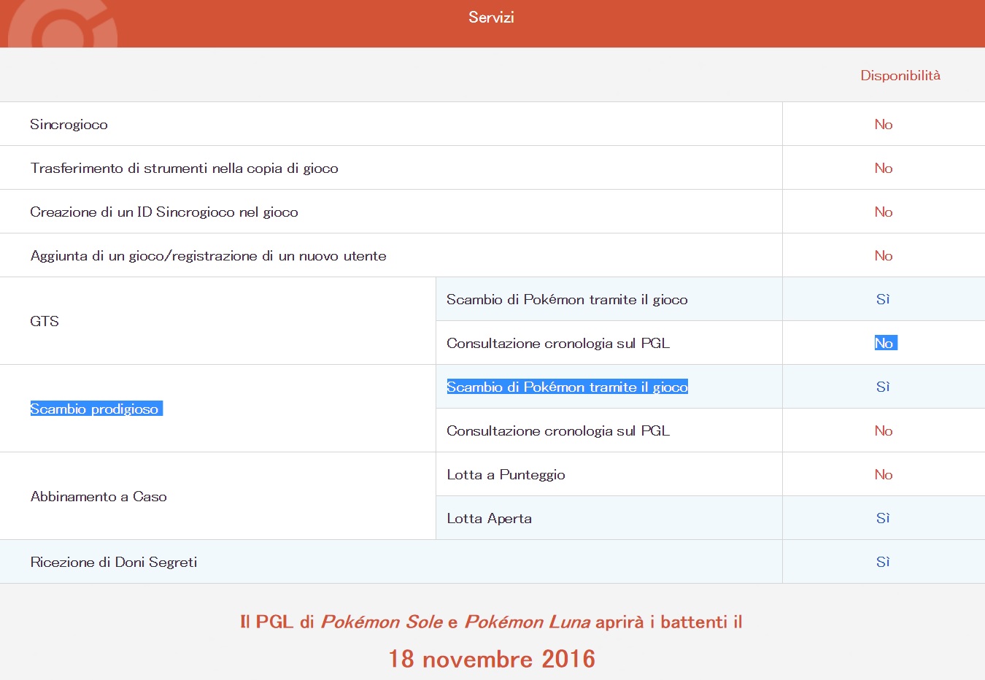985x680 pixels.
Task: Click Sì in the GTS Scambio di Pokémon row
Action: [x=883, y=299]
